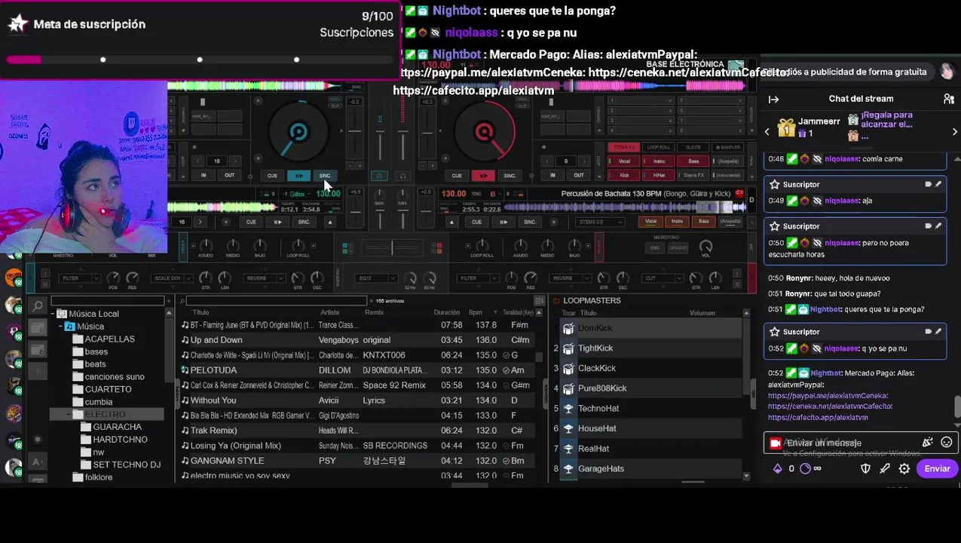Open chat community users icon

pyautogui.click(x=949, y=99)
